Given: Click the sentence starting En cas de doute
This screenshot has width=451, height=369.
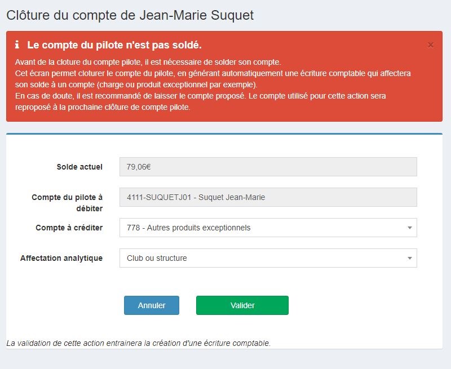Looking at the screenshot, I should click(201, 101).
